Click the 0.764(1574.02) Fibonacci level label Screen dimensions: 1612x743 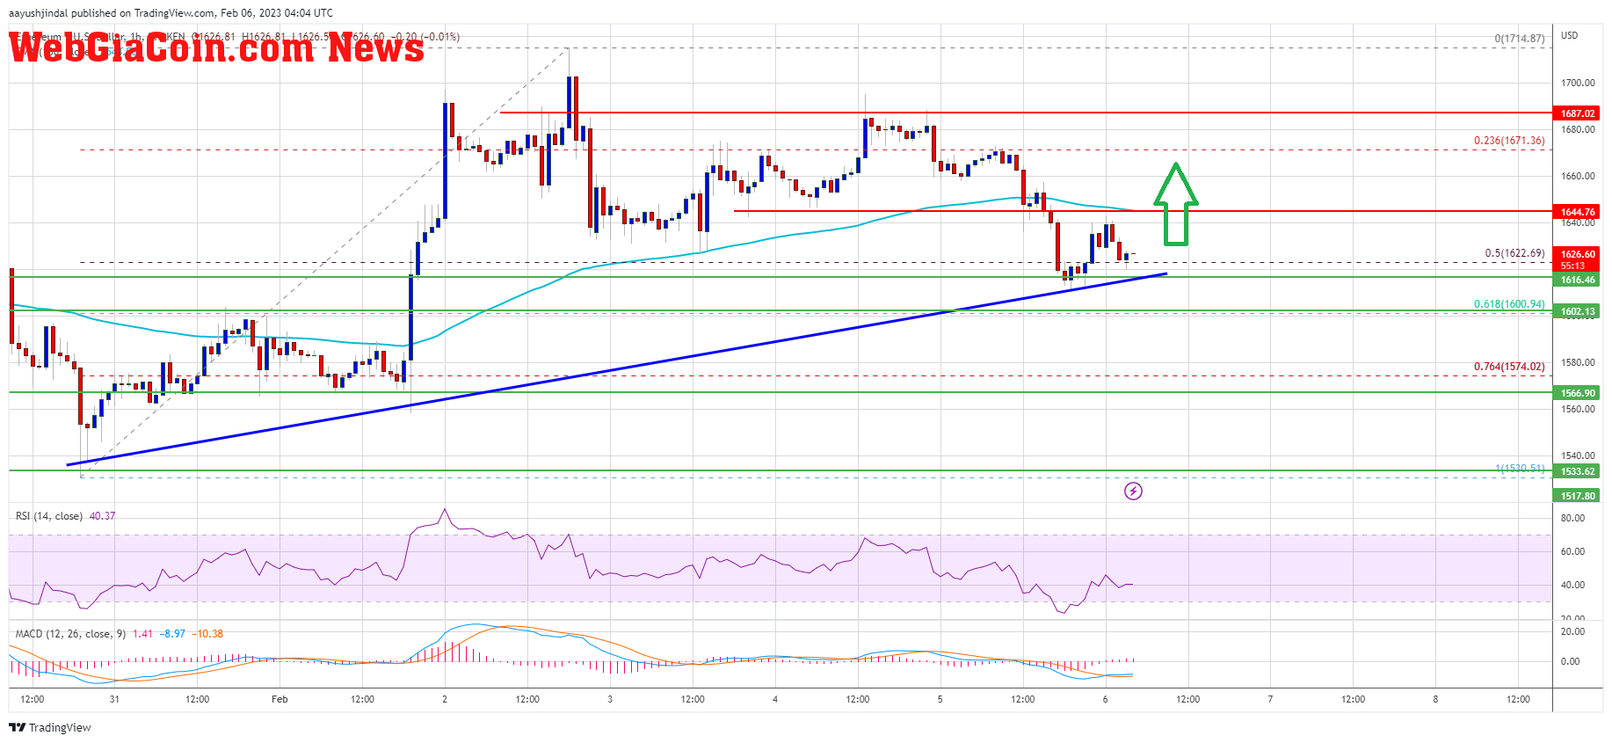[x=1509, y=367]
